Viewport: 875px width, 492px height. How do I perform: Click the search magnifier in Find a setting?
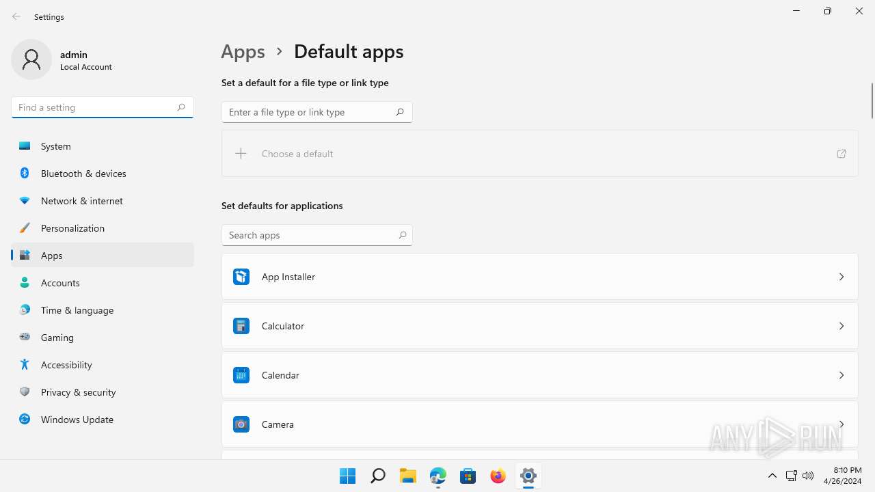181,107
